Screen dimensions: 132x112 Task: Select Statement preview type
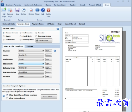tap(4, 40)
